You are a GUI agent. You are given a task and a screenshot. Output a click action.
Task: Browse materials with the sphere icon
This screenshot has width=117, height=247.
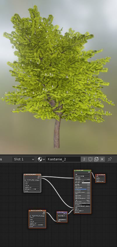(x=41, y=159)
